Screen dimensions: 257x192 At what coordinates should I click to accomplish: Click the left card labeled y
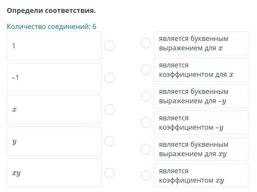point(54,141)
